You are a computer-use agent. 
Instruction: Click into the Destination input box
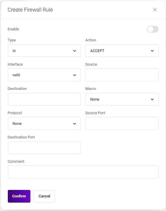44,99
